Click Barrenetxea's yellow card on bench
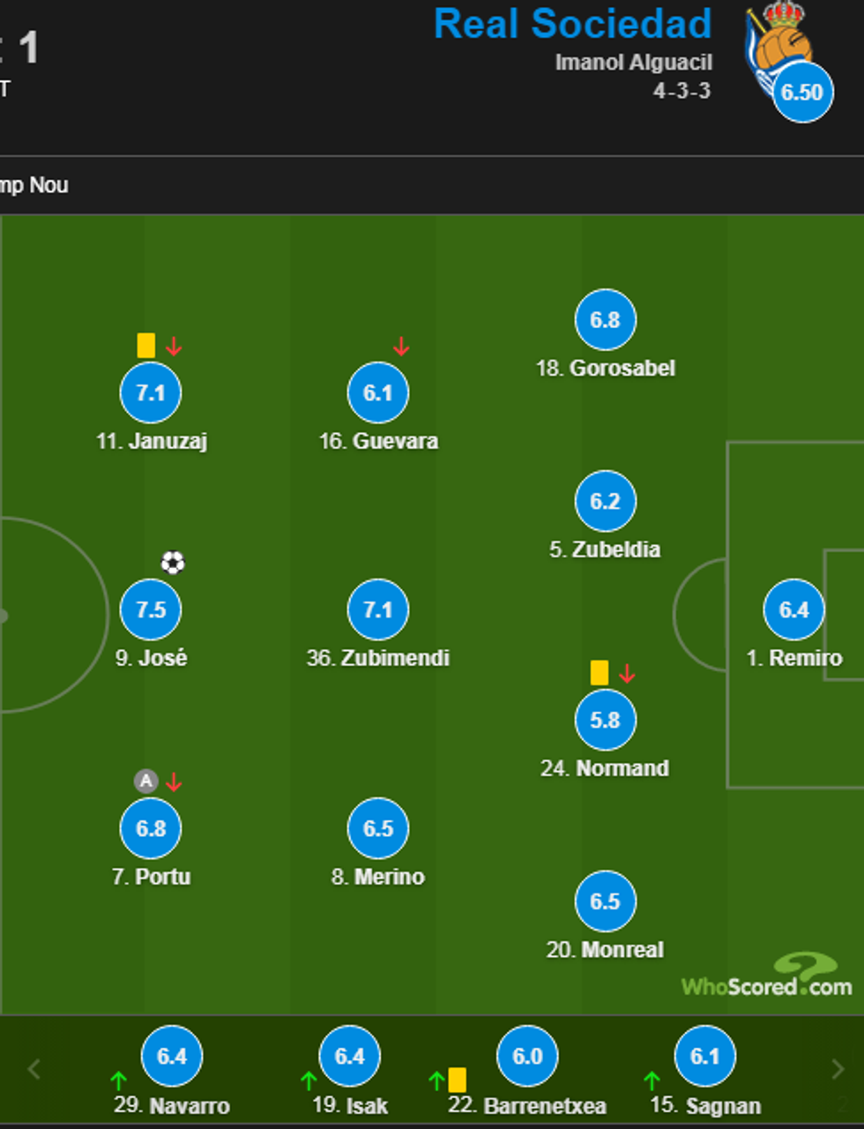Screen dimensions: 864x1129 tap(457, 1080)
